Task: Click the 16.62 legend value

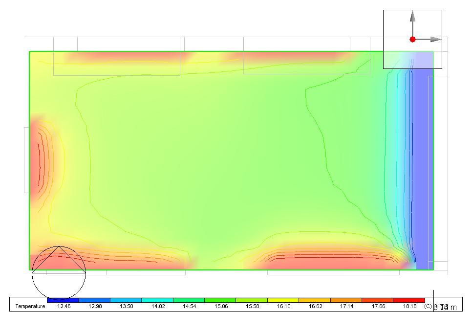Action: [x=316, y=306]
